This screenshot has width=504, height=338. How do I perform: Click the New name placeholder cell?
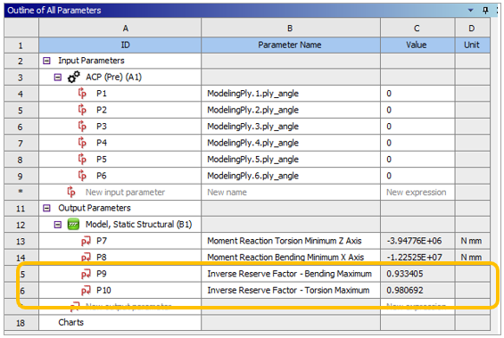coord(291,192)
